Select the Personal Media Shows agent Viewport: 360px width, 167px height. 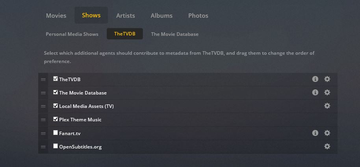click(72, 34)
